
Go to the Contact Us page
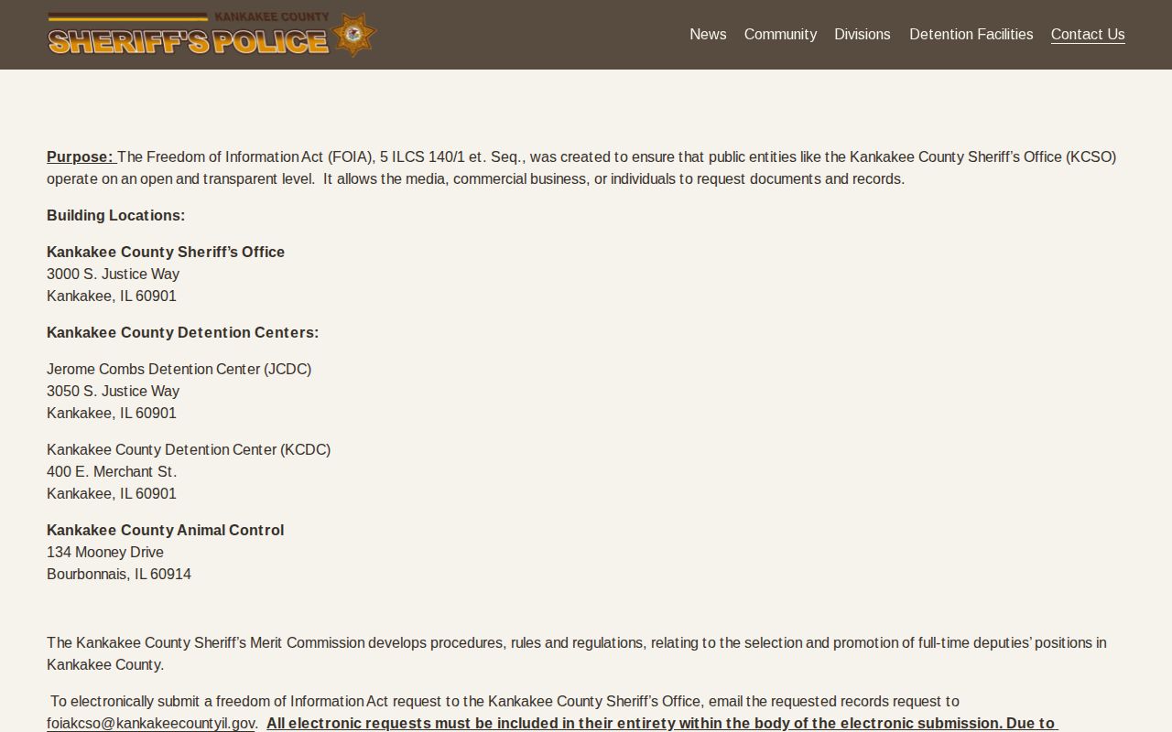1088,34
